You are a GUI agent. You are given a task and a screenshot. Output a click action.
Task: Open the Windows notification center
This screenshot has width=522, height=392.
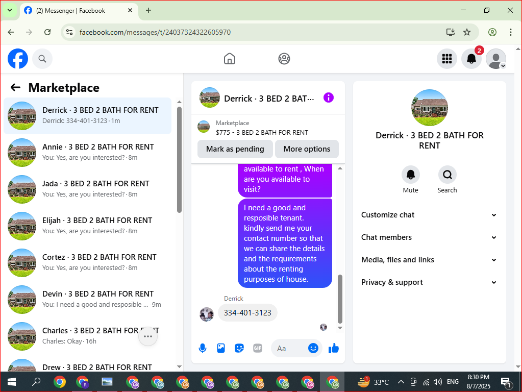coord(506,383)
